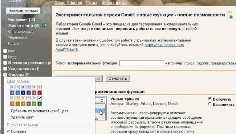Screen dimensions: 236x134
Task: Open Уведомления (1) label
Action: pos(24,69)
